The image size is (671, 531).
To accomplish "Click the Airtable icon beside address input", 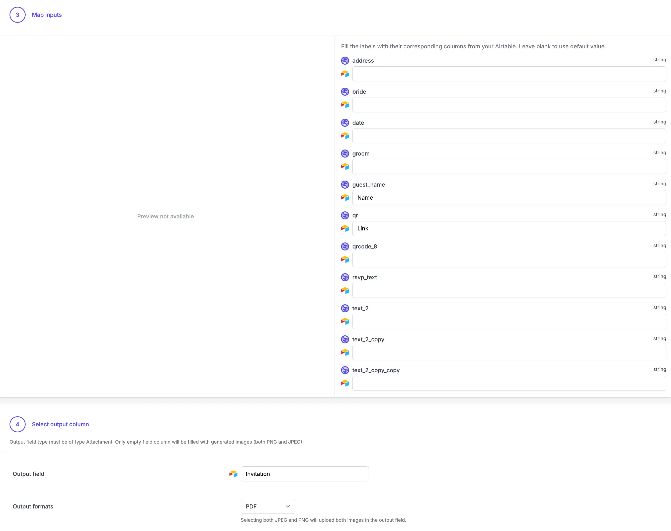I will tap(345, 74).
